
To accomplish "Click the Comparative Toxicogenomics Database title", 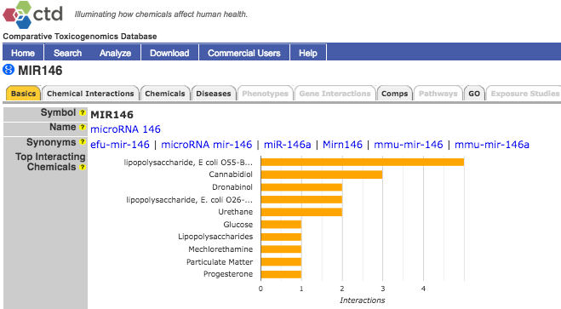I will [x=80, y=37].
